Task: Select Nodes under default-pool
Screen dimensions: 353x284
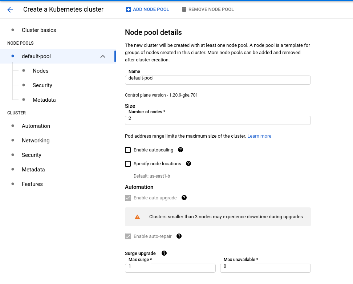Action: point(40,71)
